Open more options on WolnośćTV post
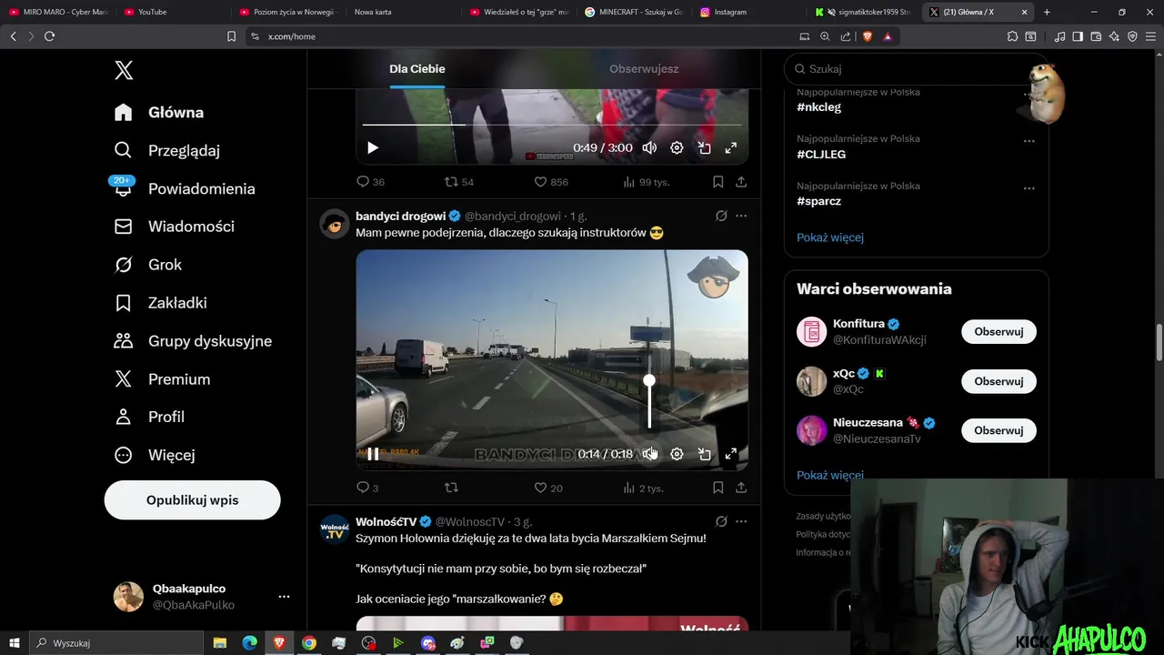The width and height of the screenshot is (1164, 655). click(x=741, y=522)
